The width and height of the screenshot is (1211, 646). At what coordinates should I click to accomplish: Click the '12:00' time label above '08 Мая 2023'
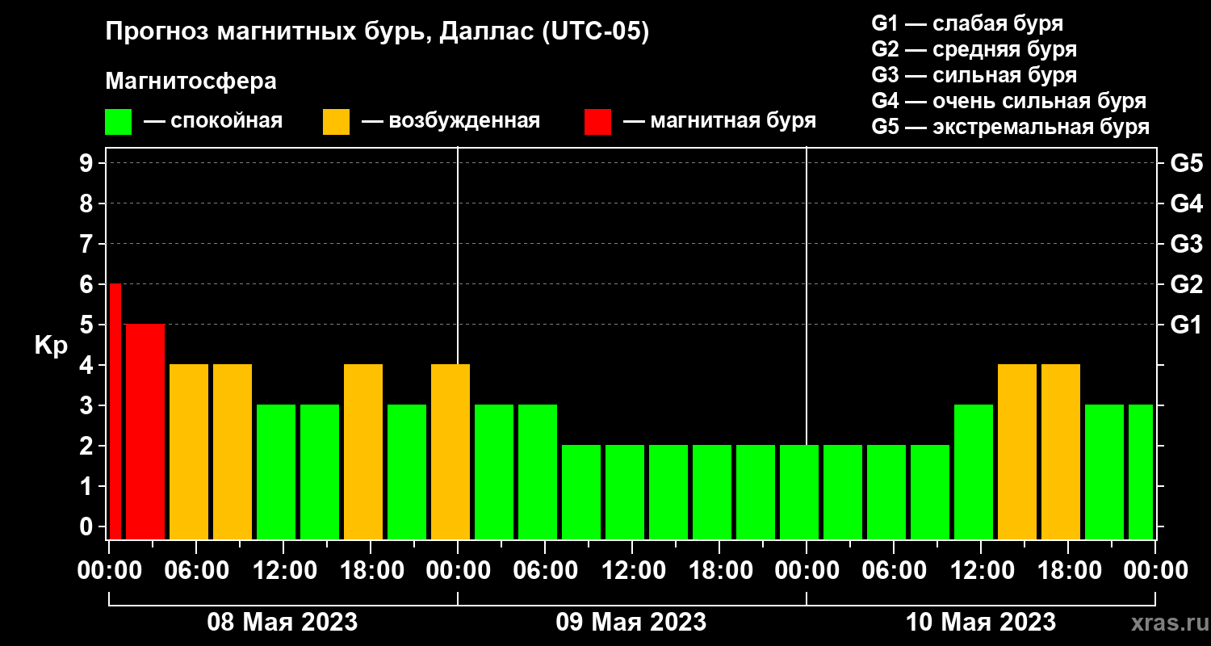283,570
